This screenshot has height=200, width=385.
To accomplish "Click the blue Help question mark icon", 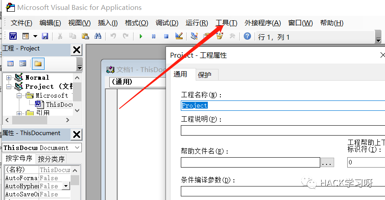I will [247, 36].
